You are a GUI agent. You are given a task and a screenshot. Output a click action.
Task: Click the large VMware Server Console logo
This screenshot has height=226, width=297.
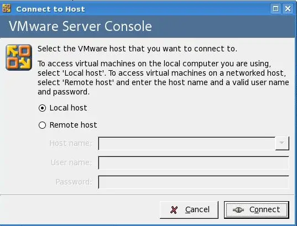pos(19,57)
